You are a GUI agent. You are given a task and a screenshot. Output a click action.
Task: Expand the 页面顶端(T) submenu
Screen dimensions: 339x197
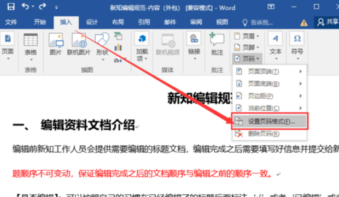pyautogui.click(x=270, y=71)
